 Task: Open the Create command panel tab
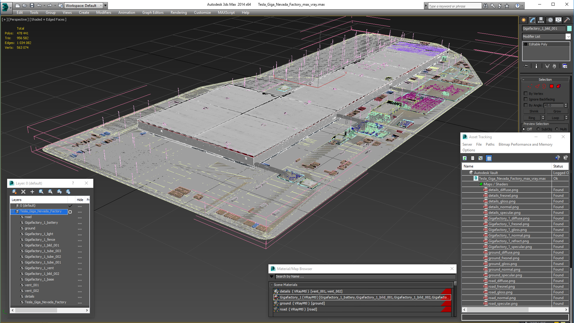(524, 20)
